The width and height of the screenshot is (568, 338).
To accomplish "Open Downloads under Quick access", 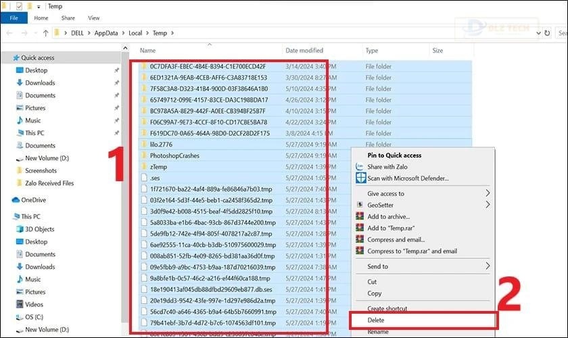I will pos(40,82).
